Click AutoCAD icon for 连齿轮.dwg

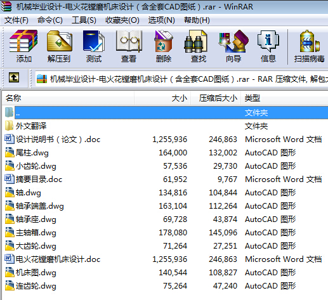coord(10,285)
